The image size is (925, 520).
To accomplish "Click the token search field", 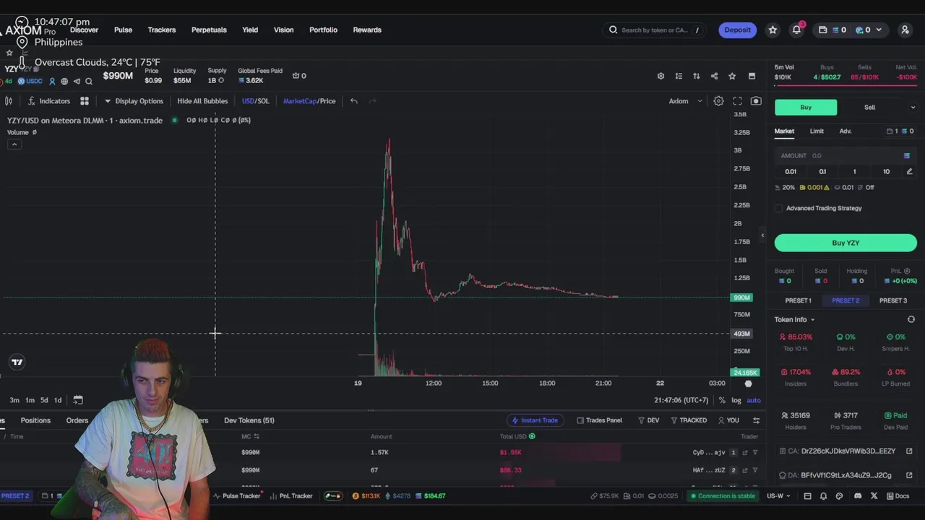I will (655, 30).
